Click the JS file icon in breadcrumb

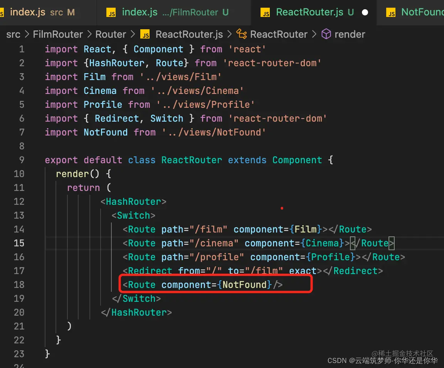145,35
